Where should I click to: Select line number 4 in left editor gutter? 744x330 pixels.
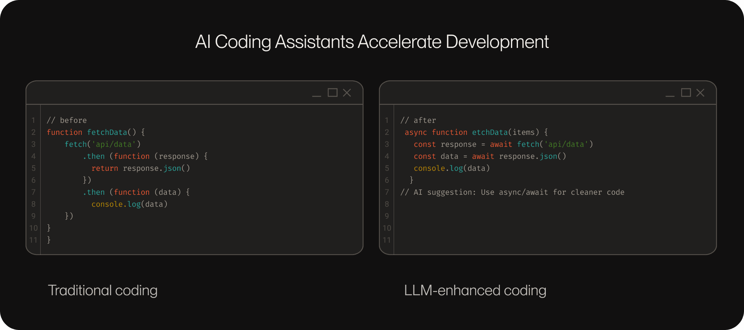point(33,156)
